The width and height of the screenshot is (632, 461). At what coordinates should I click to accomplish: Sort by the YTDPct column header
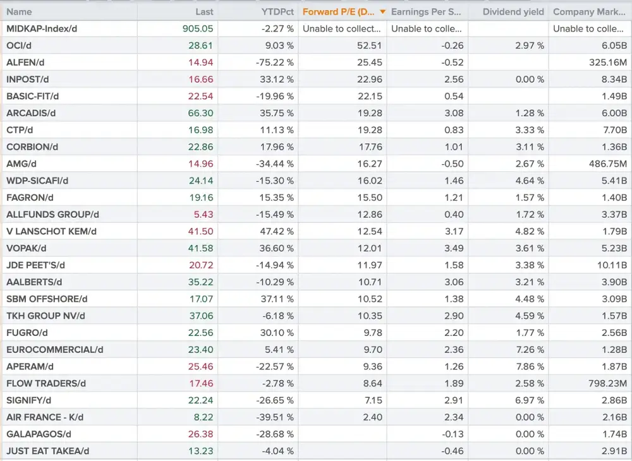point(277,12)
